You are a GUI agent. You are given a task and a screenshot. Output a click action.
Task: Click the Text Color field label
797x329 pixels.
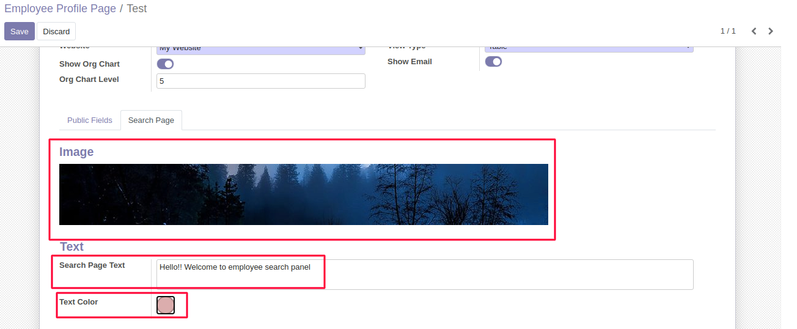point(78,302)
